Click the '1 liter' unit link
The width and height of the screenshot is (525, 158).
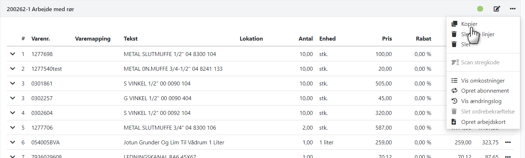click(326, 143)
